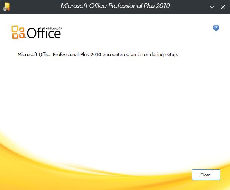This screenshot has height=190, width=230.
Task: Click the orange Office squares logo emblem
Action: 18,32
